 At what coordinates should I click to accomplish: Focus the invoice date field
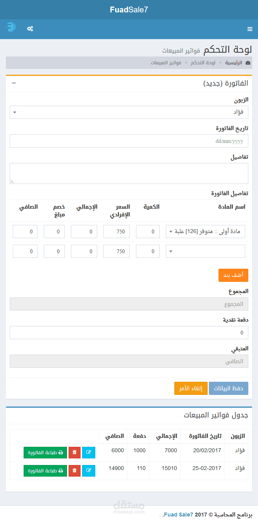pyautogui.click(x=129, y=141)
